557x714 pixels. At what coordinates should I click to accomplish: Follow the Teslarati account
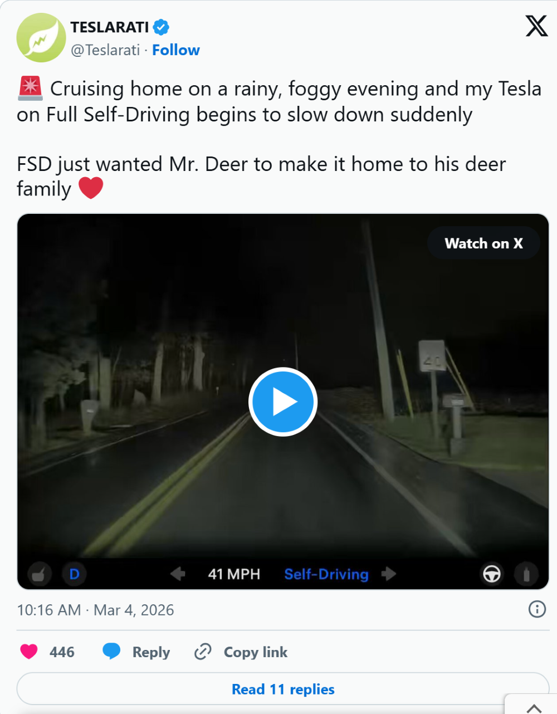pyautogui.click(x=176, y=50)
